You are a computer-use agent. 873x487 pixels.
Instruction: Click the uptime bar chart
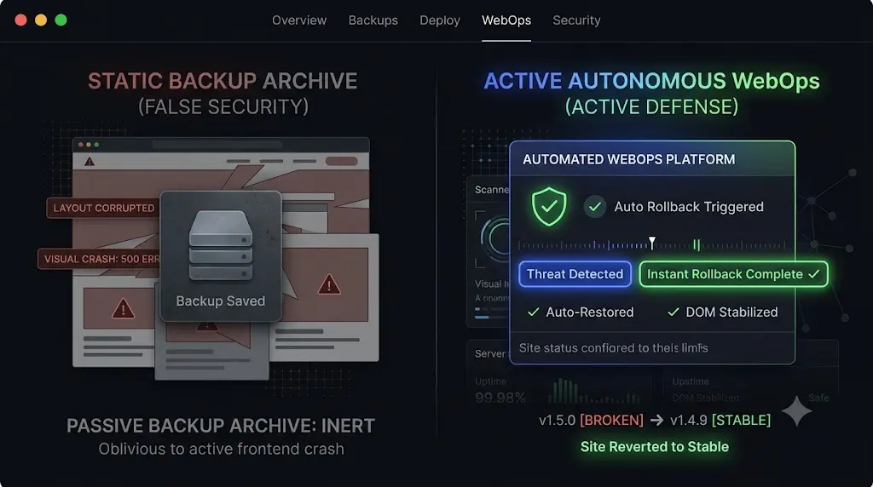[593, 391]
